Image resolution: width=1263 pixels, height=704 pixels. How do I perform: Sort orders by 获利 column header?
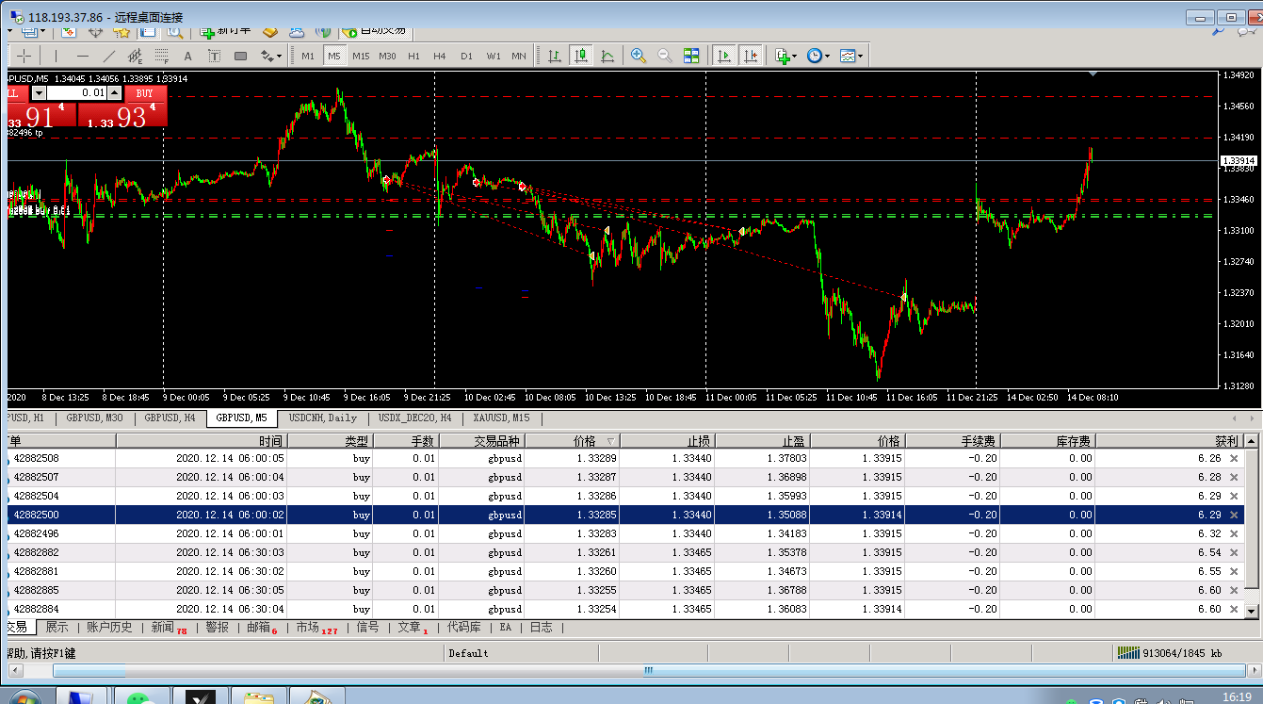pyautogui.click(x=1169, y=440)
